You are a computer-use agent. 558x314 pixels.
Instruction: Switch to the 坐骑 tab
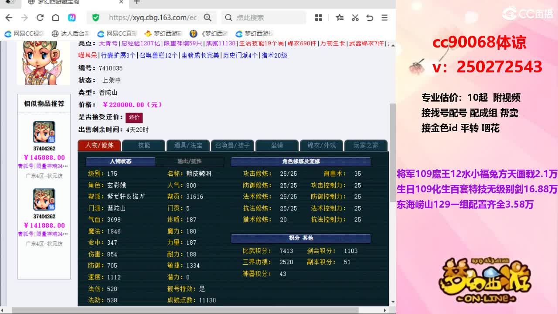click(x=277, y=145)
